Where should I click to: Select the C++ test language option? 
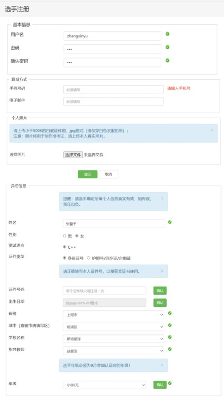(x=65, y=247)
